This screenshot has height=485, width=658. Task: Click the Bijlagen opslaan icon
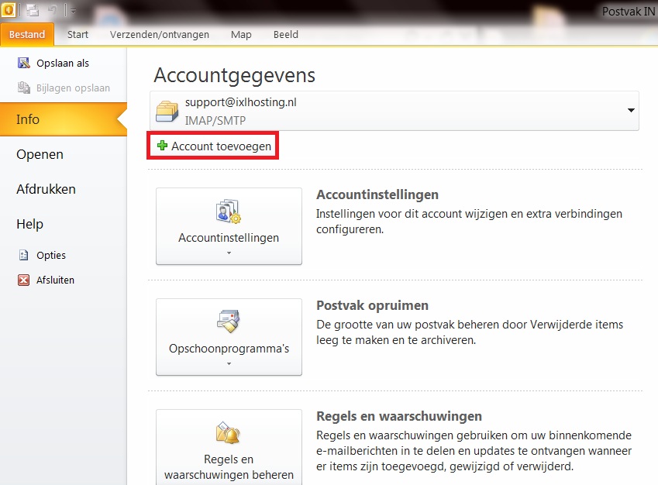23,88
